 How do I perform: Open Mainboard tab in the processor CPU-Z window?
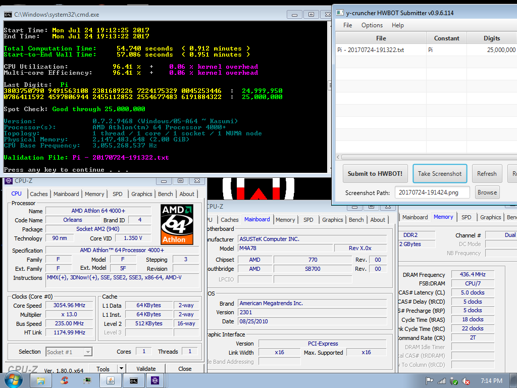pos(66,194)
